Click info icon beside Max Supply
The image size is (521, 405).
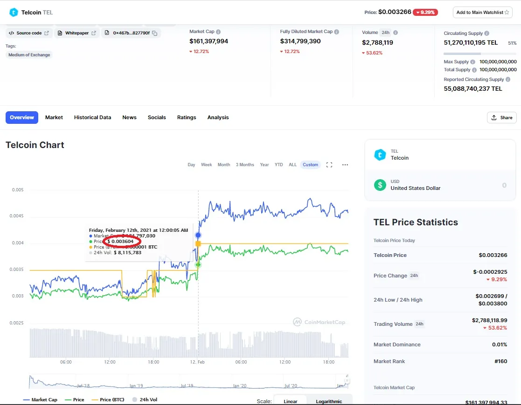473,62
